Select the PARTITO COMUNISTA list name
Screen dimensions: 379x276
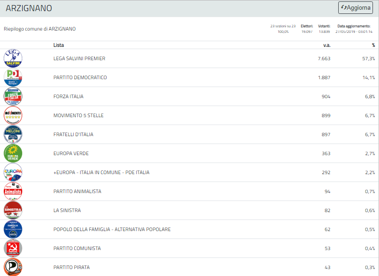[77, 248]
